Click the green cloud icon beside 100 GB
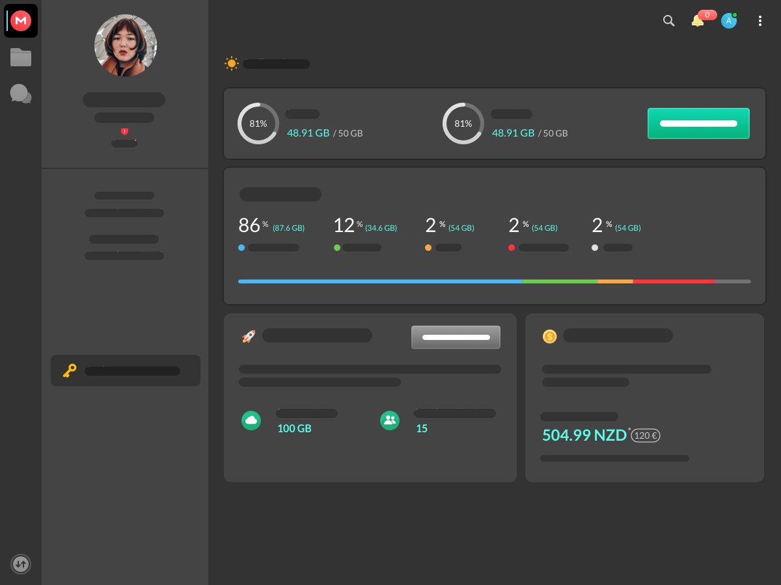Viewport: 781px width, 585px height. click(x=251, y=421)
